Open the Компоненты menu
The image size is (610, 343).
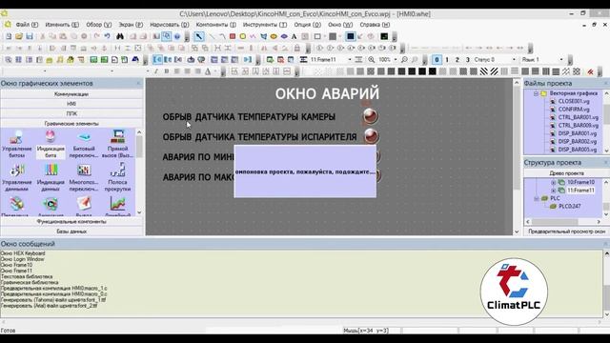pyautogui.click(x=216, y=25)
